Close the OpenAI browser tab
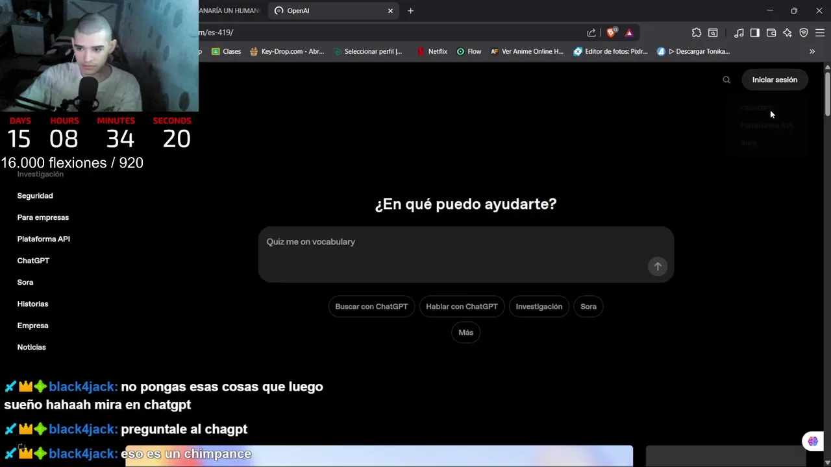 point(390,10)
